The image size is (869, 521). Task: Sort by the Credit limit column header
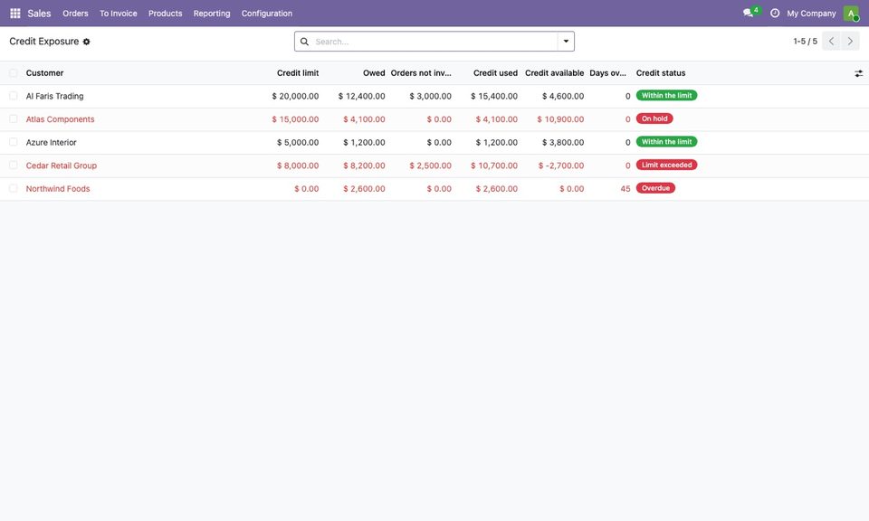point(298,73)
